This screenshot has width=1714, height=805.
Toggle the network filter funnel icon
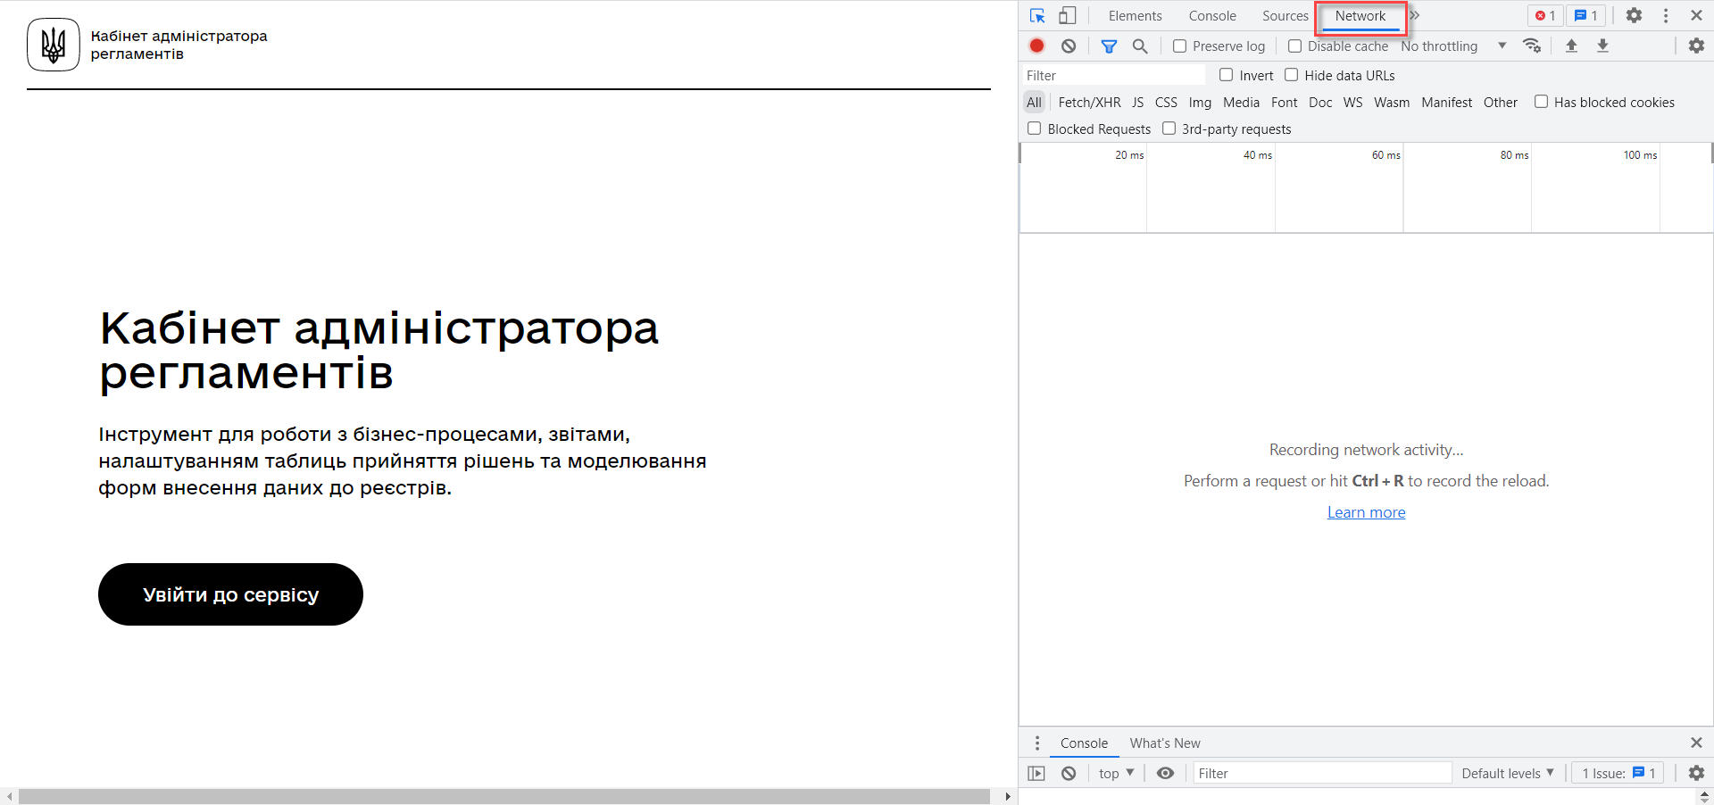coord(1109,46)
